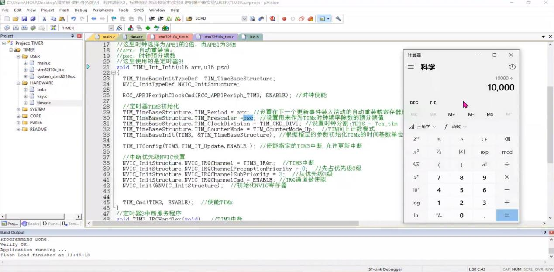Pin the Project panel
554x272 pixels.
(x=72, y=36)
